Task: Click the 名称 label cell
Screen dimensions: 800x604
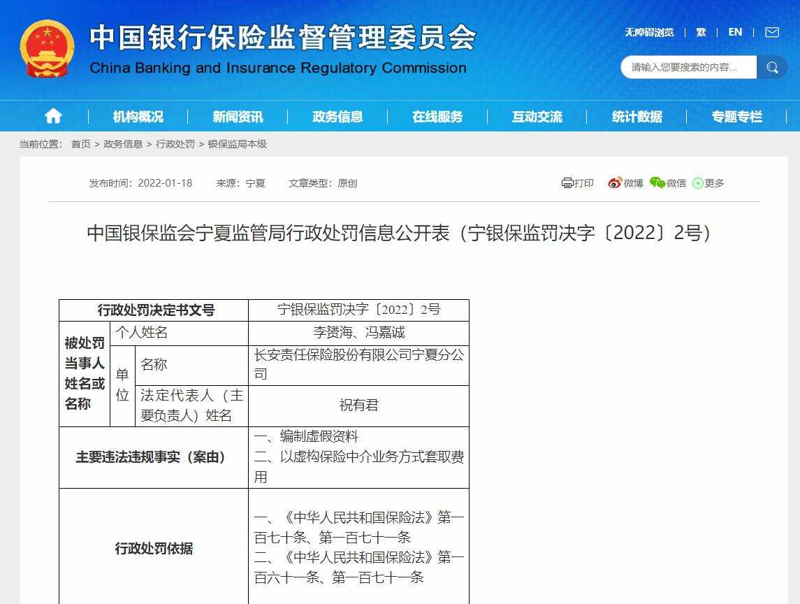Action: click(192, 364)
